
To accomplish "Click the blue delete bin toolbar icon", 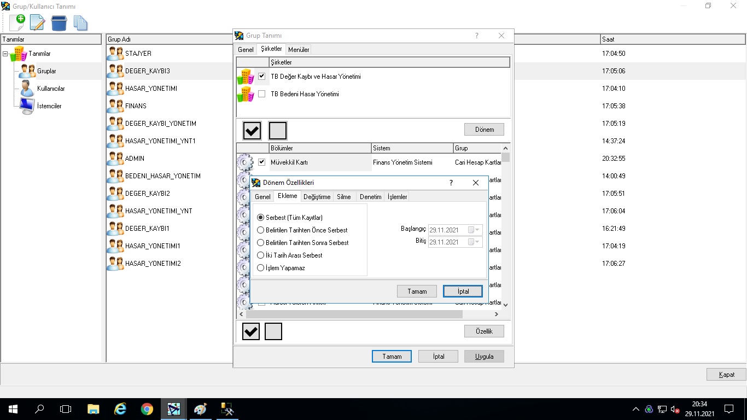I will 59,22.
